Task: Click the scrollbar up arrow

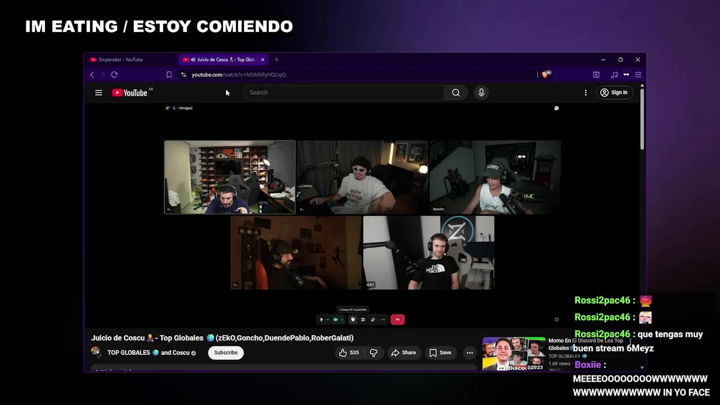Action: tap(642, 86)
